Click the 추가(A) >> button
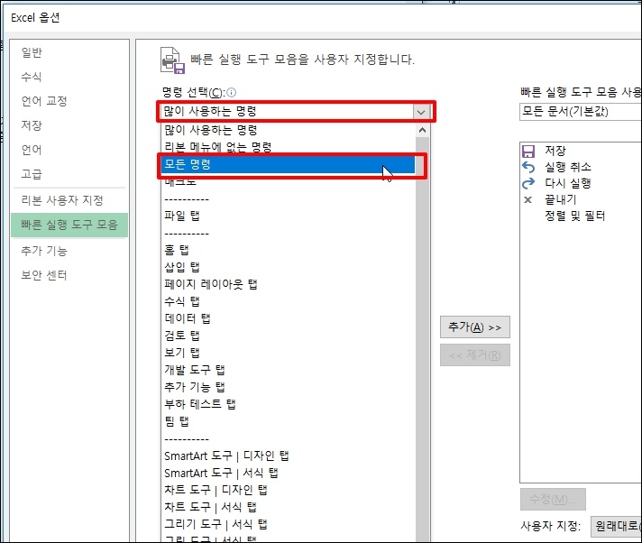642x543 pixels. click(475, 327)
